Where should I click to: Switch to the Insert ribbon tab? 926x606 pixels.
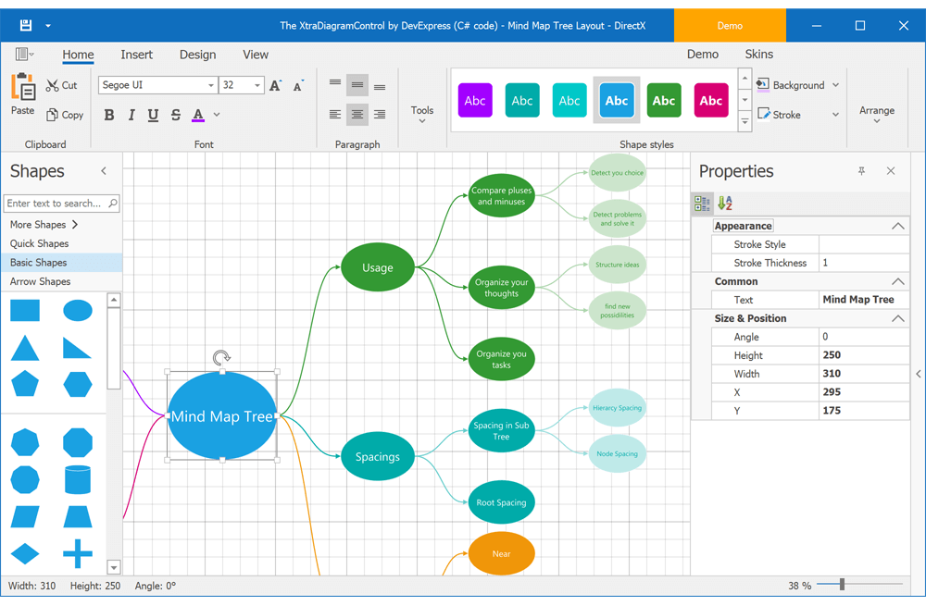(x=136, y=55)
